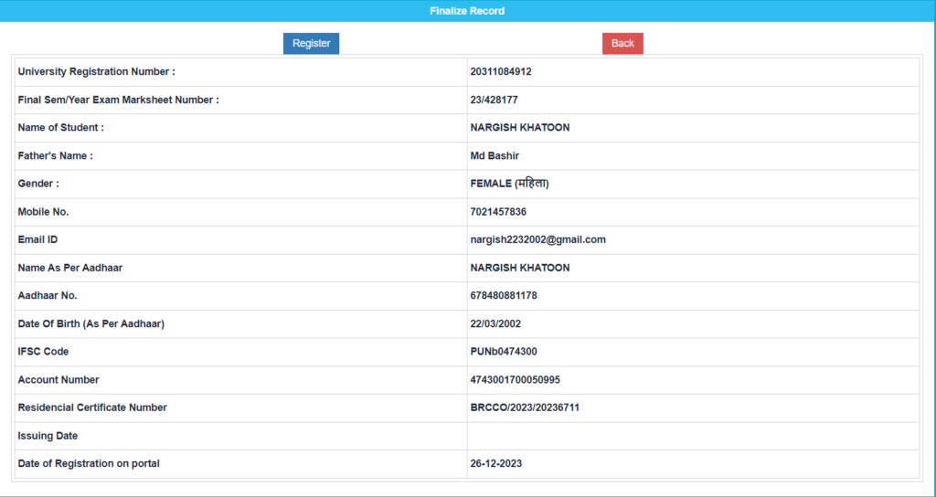The width and height of the screenshot is (936, 497).
Task: Select mobile number 7021457836
Action: (498, 212)
